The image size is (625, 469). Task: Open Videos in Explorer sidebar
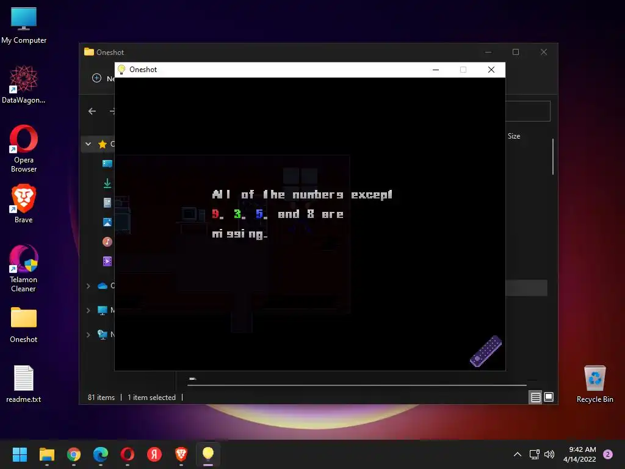coord(107,261)
